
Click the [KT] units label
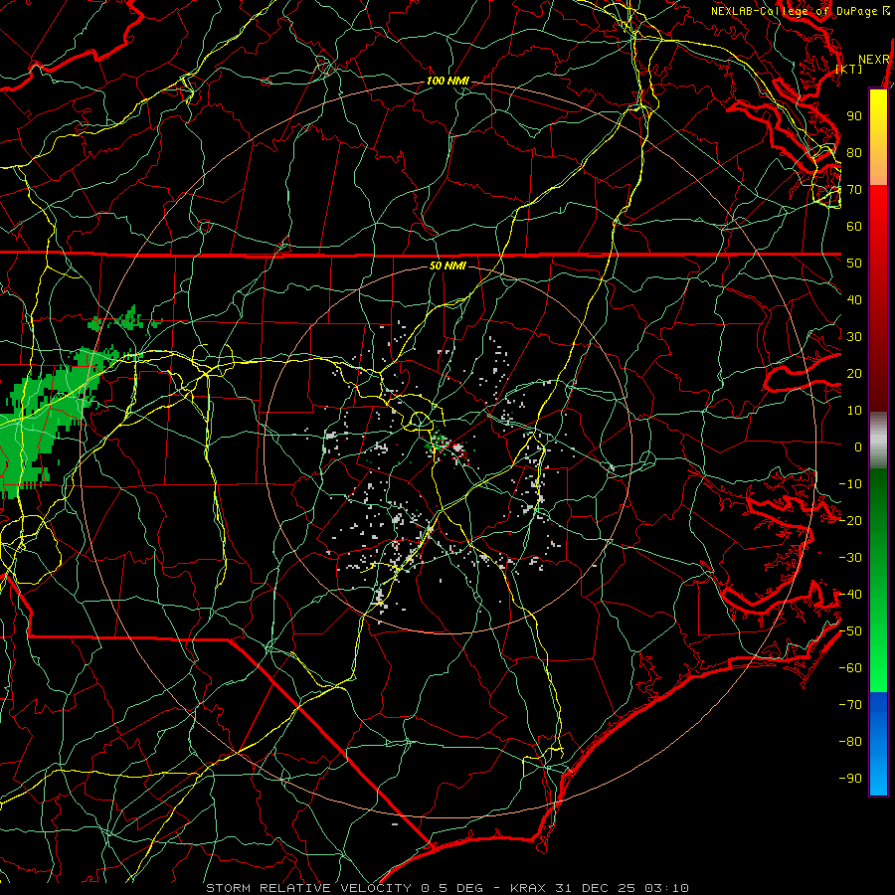(x=849, y=69)
